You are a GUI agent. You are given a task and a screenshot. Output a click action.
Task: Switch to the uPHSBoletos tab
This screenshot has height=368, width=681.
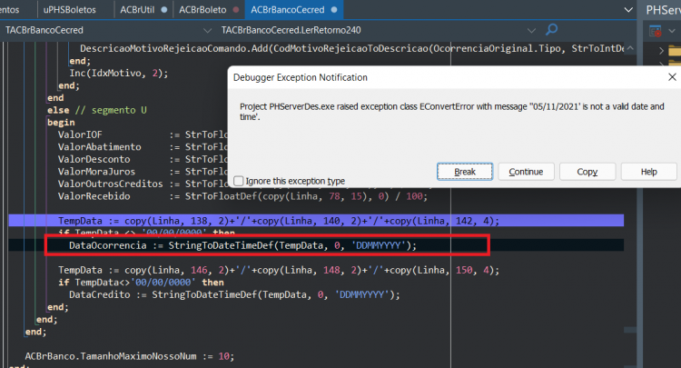(x=70, y=10)
